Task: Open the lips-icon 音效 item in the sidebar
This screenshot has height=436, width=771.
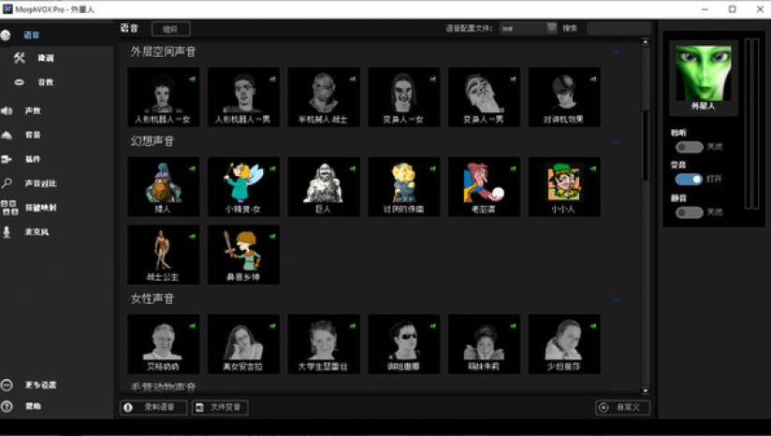Action: pyautogui.click(x=45, y=82)
